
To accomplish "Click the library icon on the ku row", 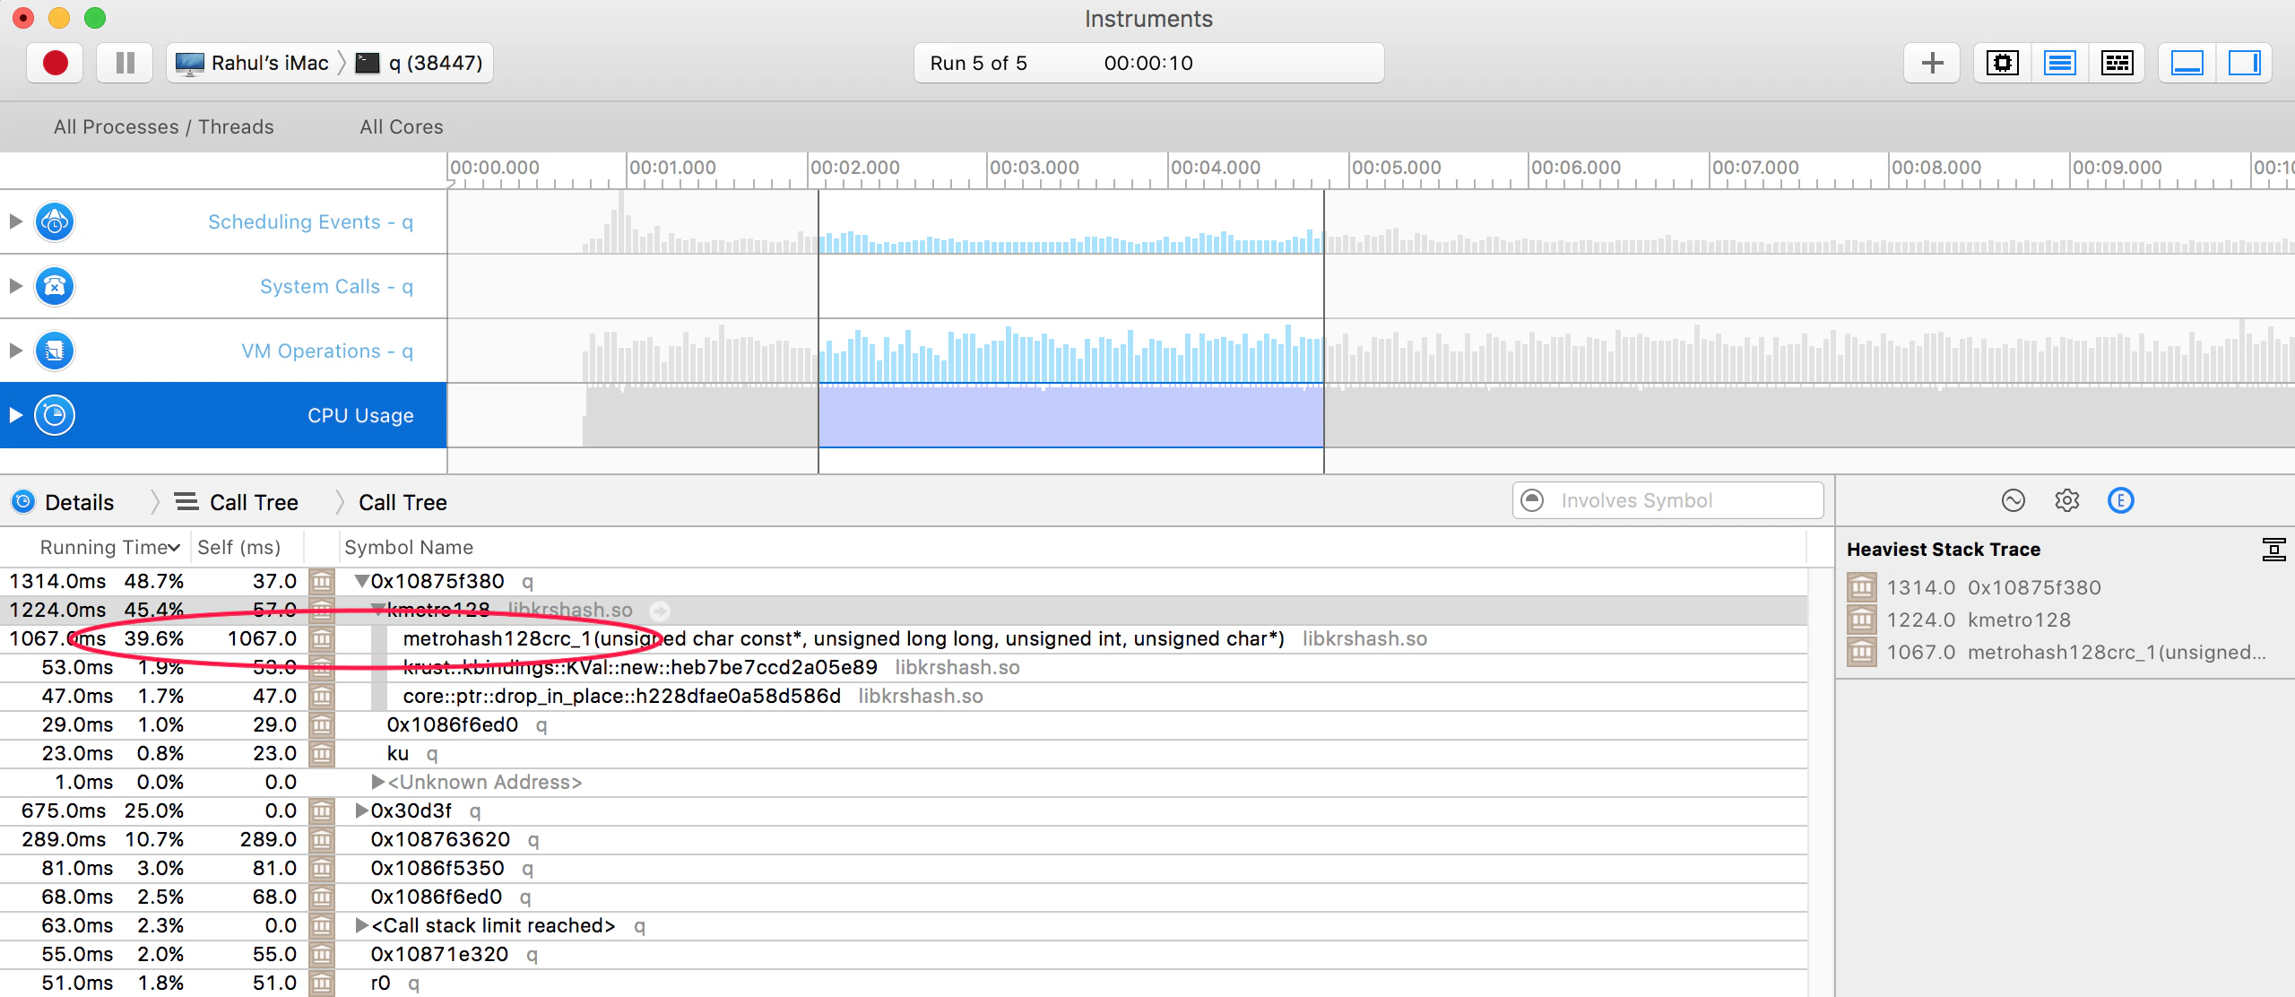I will point(322,753).
